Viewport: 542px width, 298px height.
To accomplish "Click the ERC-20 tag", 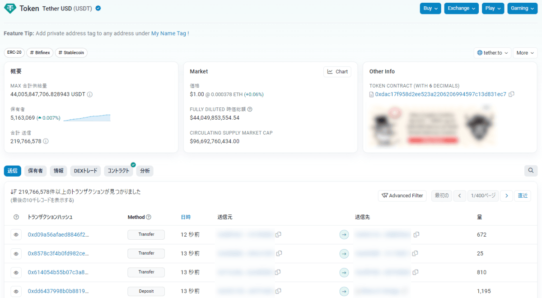I will tap(14, 53).
